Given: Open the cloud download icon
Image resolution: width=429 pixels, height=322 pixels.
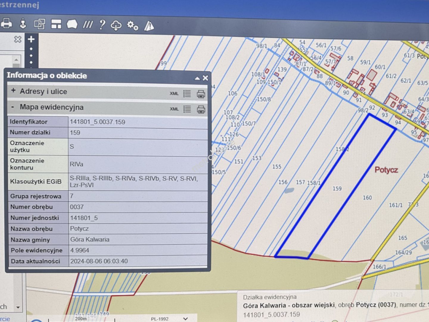Looking at the screenshot, I should [x=116, y=25].
